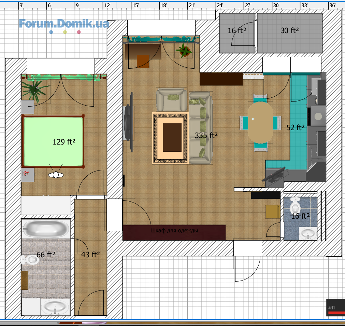Click the 335 ft² living room label

coord(206,135)
